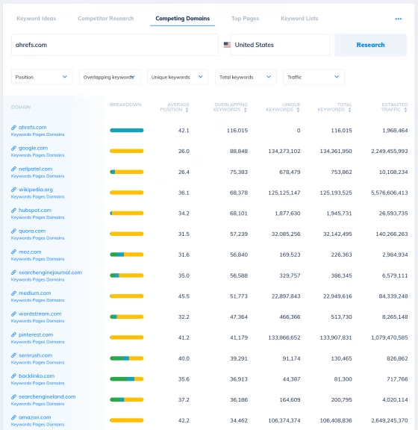Screen dimensions: 418x430
Task: Click Keywords link under google.com
Action: click(21, 155)
